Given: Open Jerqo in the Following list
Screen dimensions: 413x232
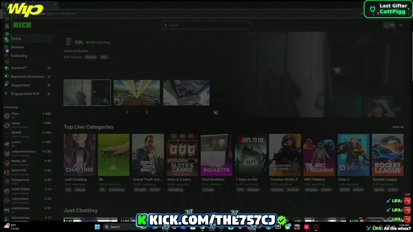Looking at the screenshot, I should [x=27, y=125].
